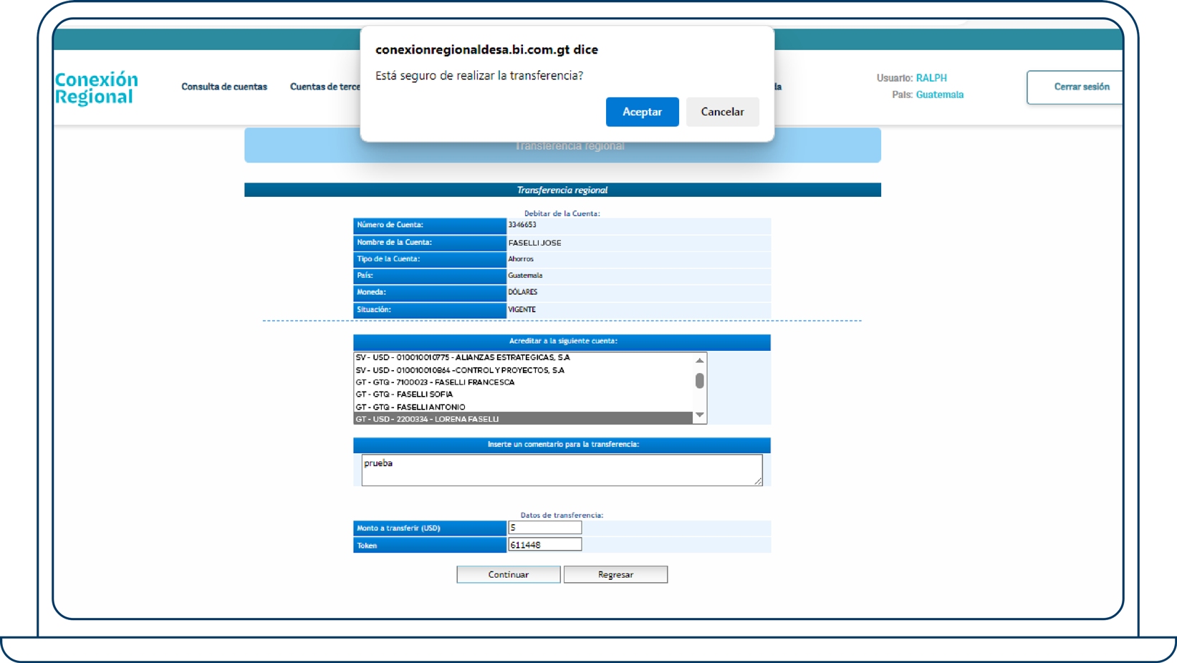Open the Cuentas de terceros menu
1177x663 pixels.
[x=326, y=87]
